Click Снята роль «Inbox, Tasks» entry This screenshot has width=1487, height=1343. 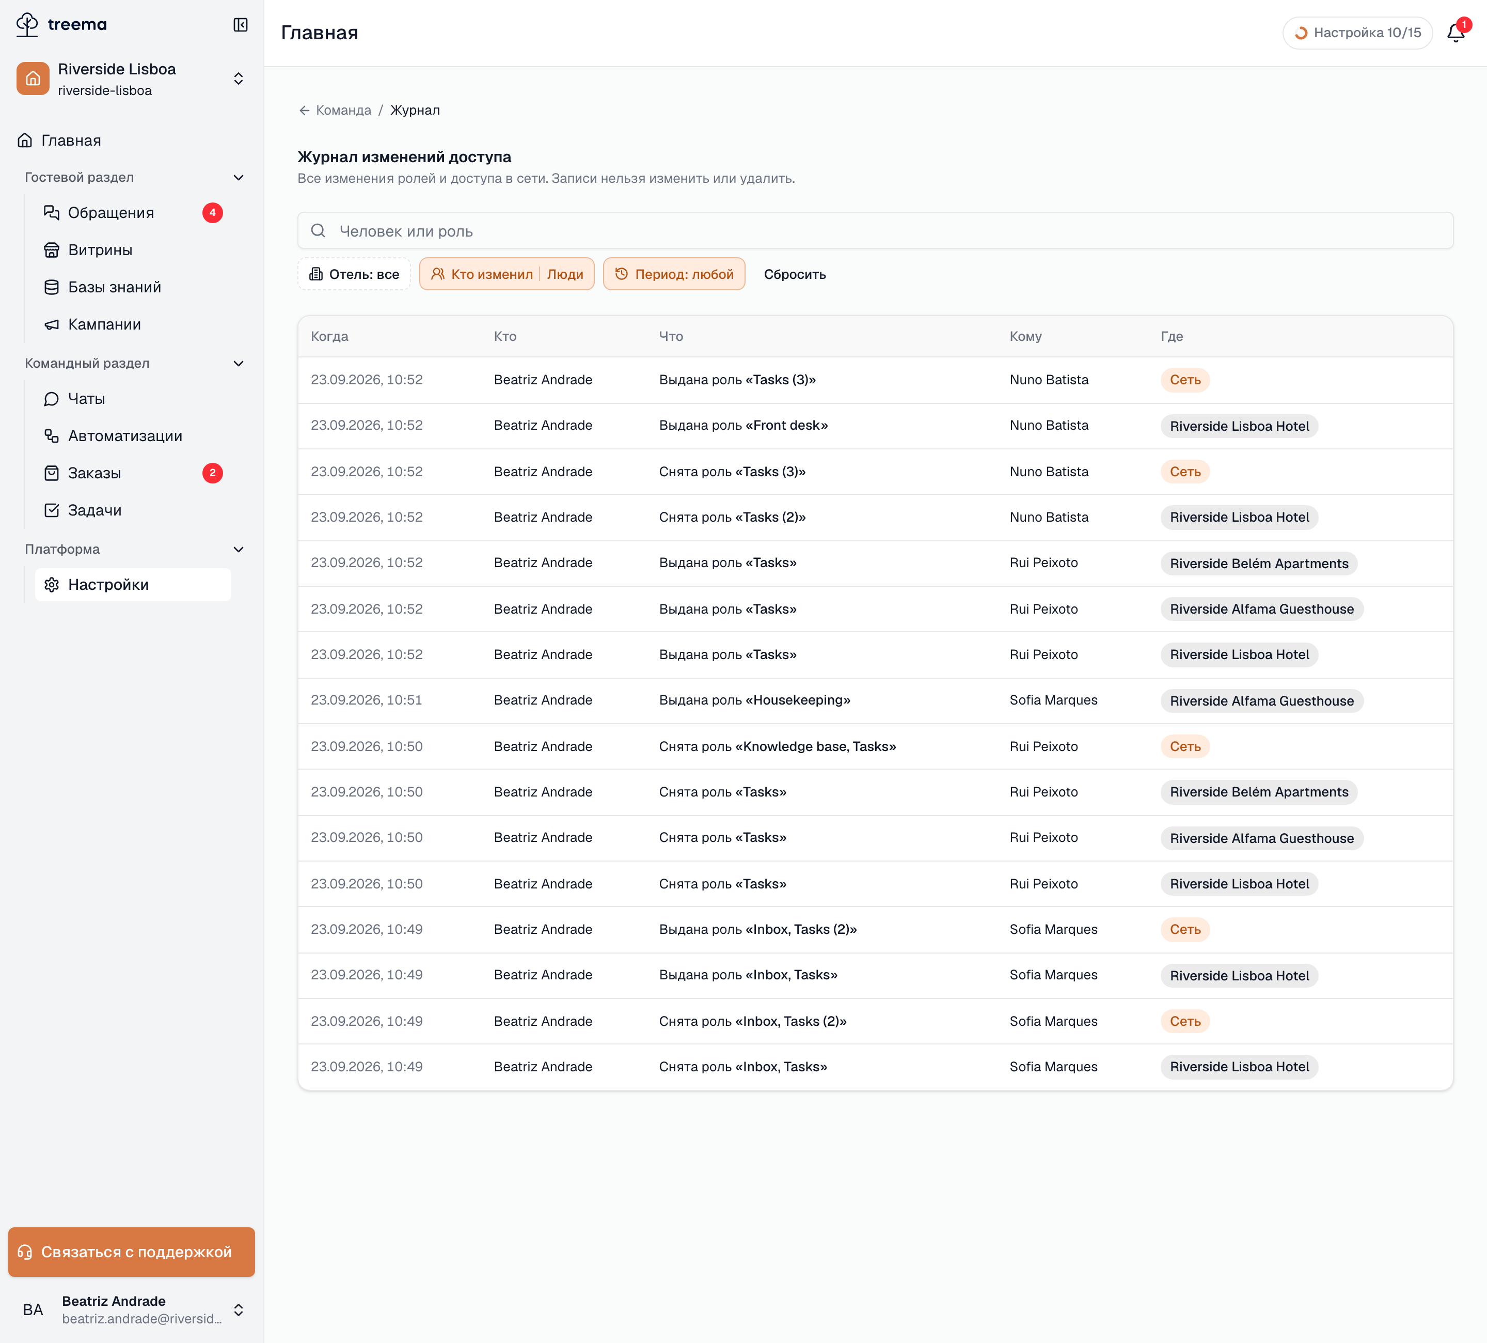(743, 1067)
